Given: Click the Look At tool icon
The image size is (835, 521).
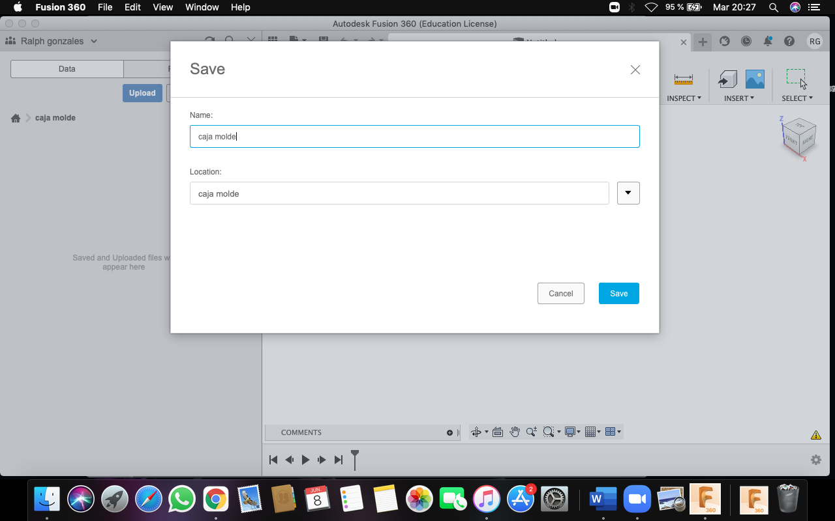Looking at the screenshot, I should (x=498, y=432).
